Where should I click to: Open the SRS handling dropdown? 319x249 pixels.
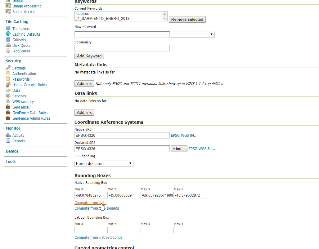pyautogui.click(x=104, y=163)
